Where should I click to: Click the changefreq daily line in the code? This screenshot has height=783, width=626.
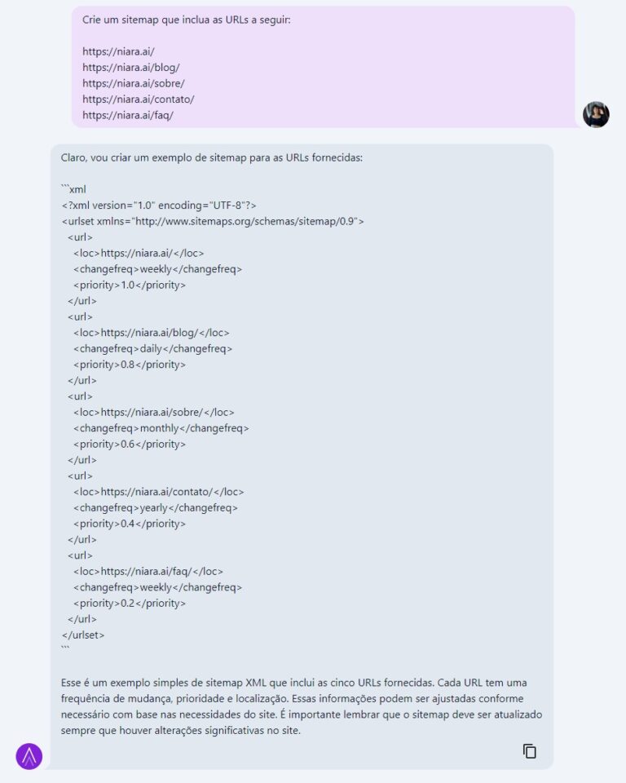click(152, 348)
